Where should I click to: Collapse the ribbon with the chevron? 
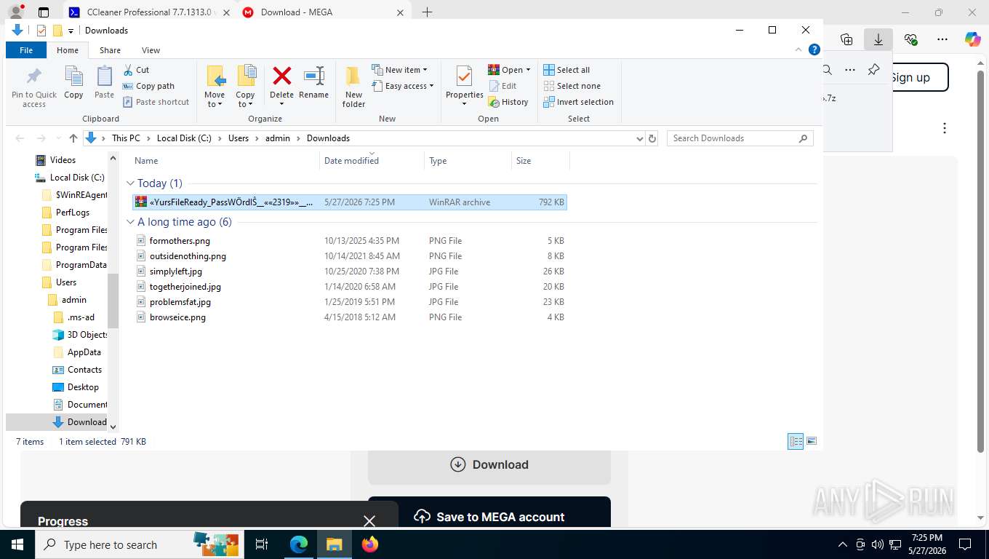[799, 49]
